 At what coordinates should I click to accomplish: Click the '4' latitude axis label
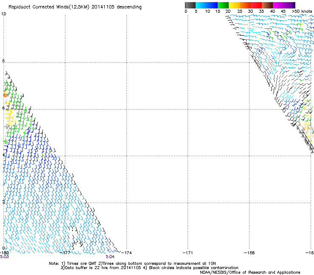[x=3, y=154]
